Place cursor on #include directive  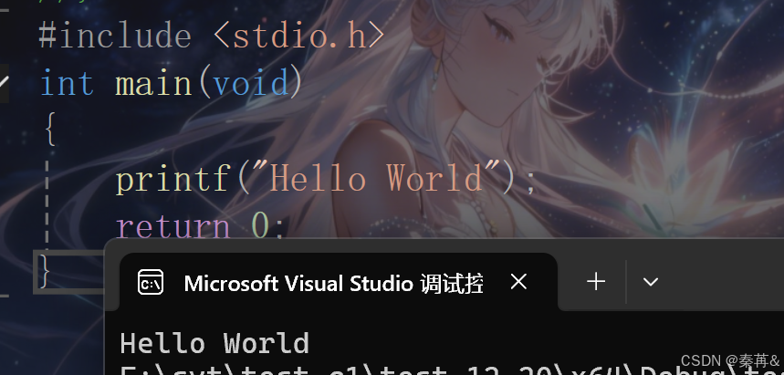pyautogui.click(x=115, y=36)
